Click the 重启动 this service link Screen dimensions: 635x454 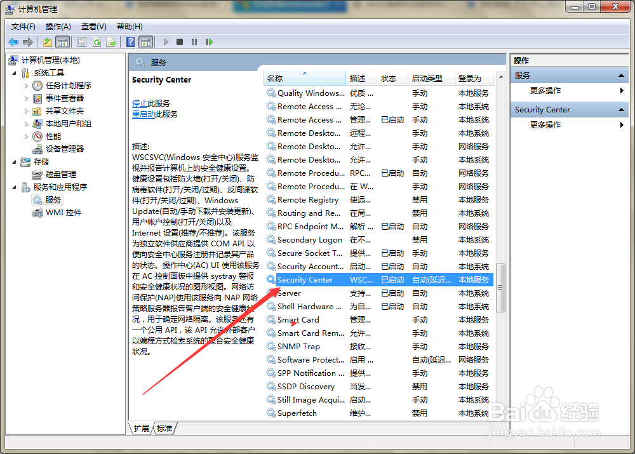tap(144, 114)
